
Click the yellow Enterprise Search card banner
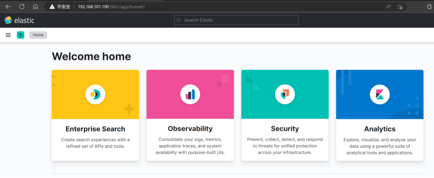tap(95, 94)
